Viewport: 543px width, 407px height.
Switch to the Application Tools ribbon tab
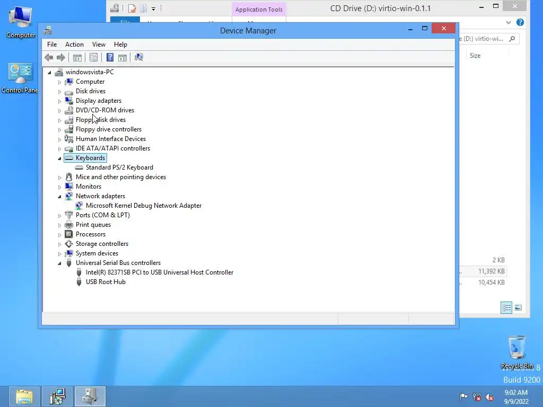tap(259, 10)
